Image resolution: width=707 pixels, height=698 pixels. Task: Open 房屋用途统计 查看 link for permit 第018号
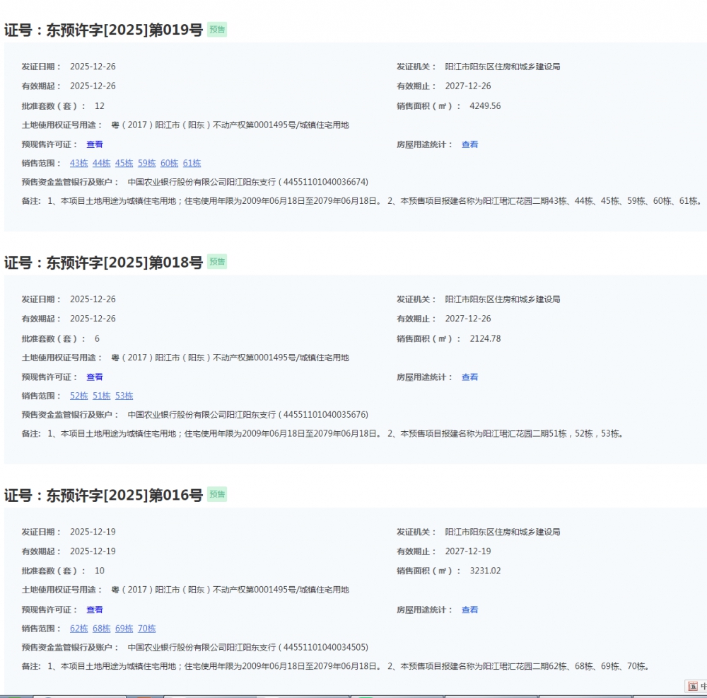pyautogui.click(x=469, y=377)
